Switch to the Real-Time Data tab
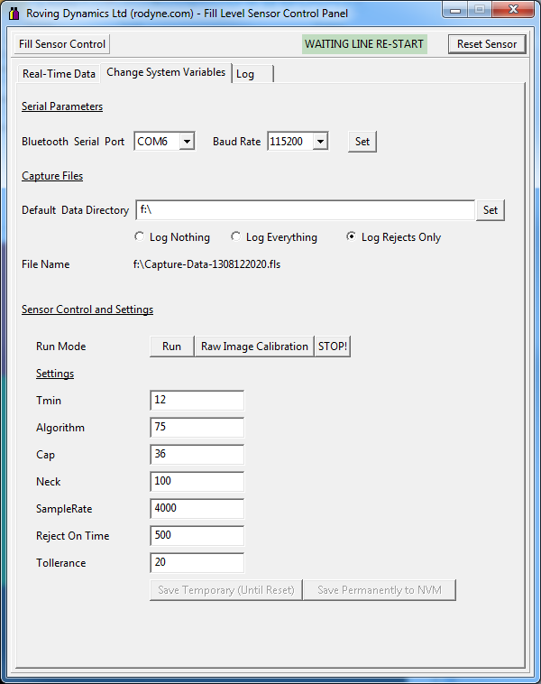Screen dimensions: 541x684 pyautogui.click(x=59, y=74)
